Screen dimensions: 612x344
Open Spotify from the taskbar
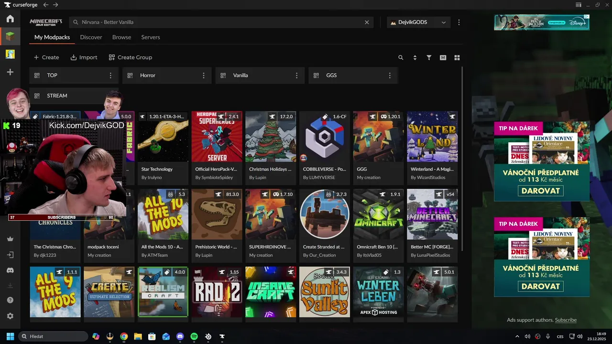tap(194, 336)
